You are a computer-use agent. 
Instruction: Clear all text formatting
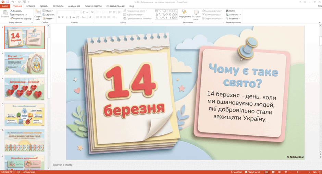coord(92,12)
